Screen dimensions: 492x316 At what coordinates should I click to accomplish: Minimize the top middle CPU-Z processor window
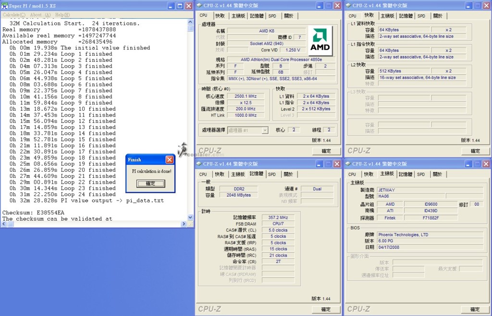320,6
